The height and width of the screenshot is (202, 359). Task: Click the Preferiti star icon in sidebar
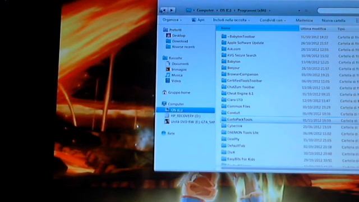pyautogui.click(x=165, y=30)
